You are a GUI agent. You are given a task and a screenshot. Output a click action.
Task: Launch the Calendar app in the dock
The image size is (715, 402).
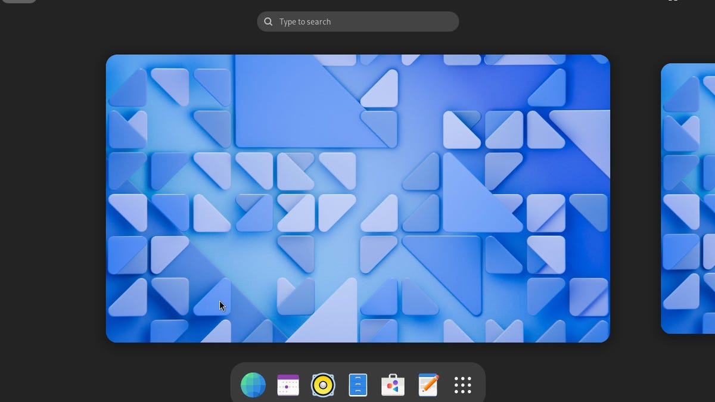[x=288, y=385]
